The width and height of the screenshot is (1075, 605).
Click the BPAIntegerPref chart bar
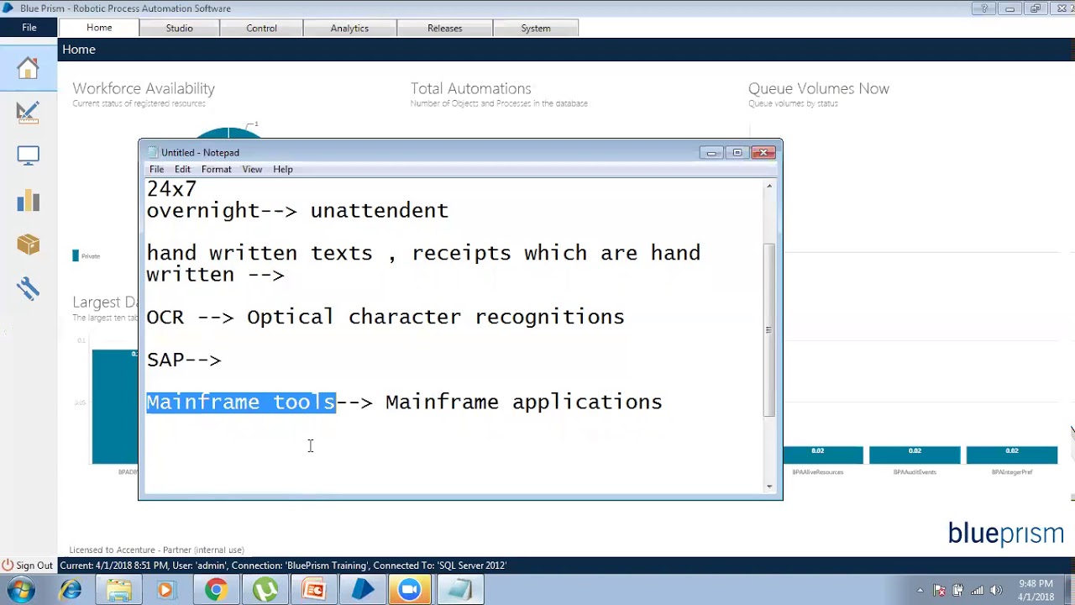[1012, 455]
